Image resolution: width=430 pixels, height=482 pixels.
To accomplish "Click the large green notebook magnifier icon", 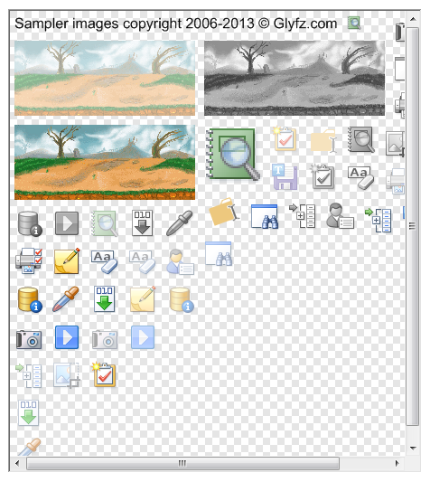I will (x=232, y=155).
